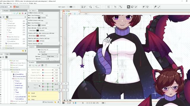Set Edit Level to 3
Image resolution: width=190 pixels, height=106 pixels.
point(74,7)
